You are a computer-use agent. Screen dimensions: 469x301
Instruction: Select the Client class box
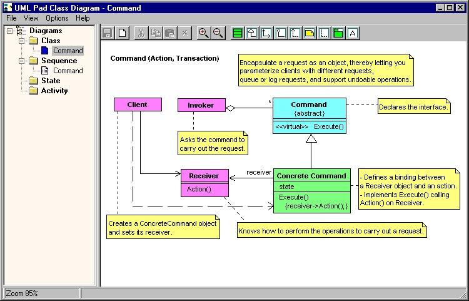[138, 105]
